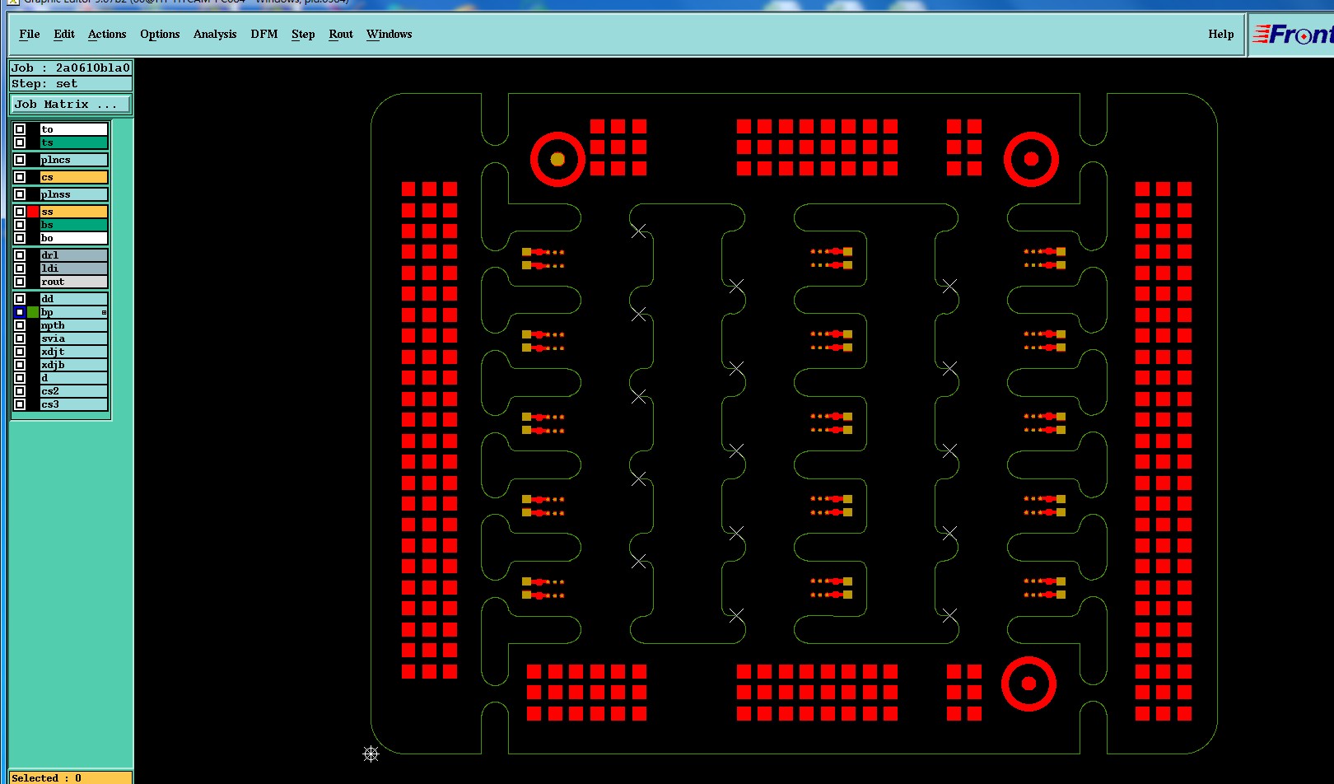
Task: Toggle the 'bp' layer checkbox
Action: coord(20,312)
